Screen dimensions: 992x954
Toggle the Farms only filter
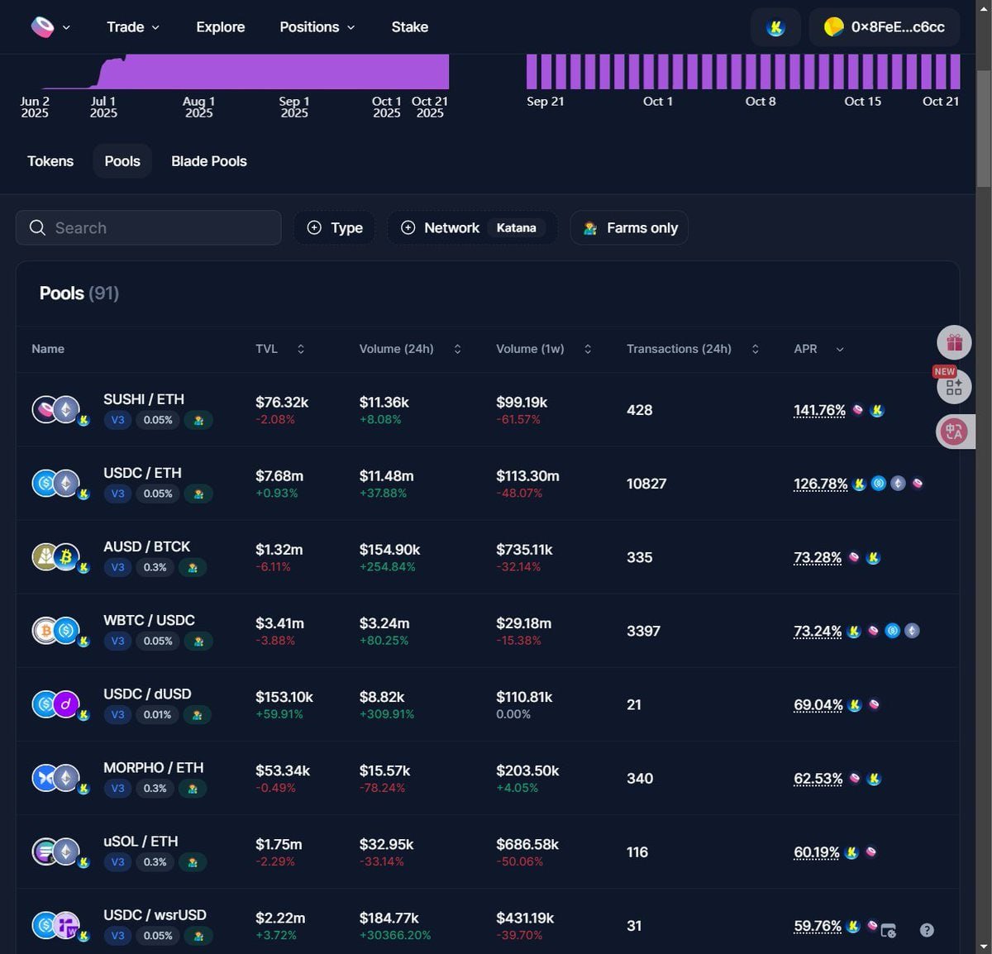point(630,228)
